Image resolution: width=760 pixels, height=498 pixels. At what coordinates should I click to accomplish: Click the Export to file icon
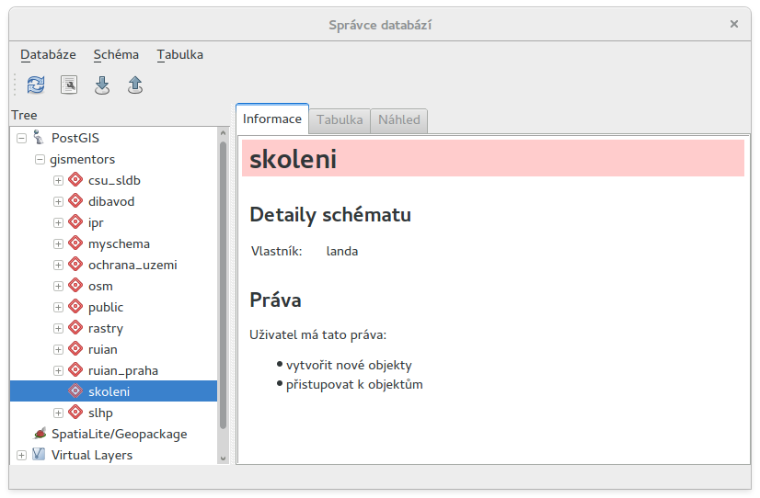click(134, 85)
